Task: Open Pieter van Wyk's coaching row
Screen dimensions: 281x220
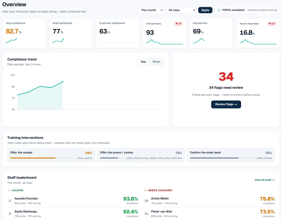Action: 209,214
